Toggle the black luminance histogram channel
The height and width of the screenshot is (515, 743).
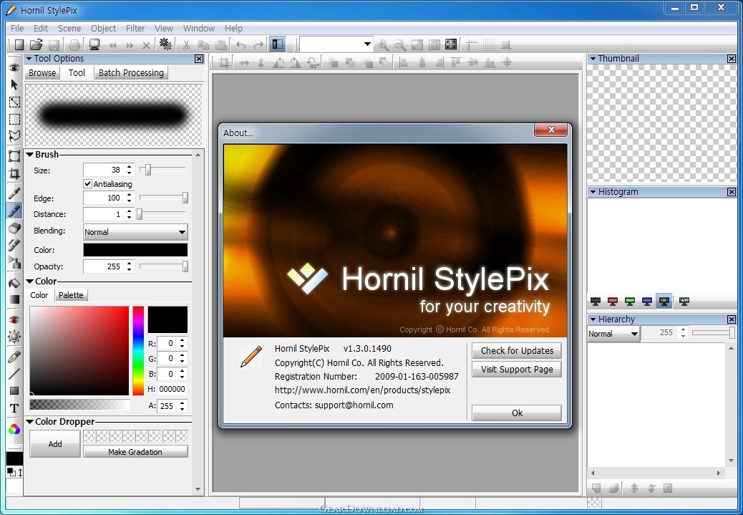[x=596, y=301]
